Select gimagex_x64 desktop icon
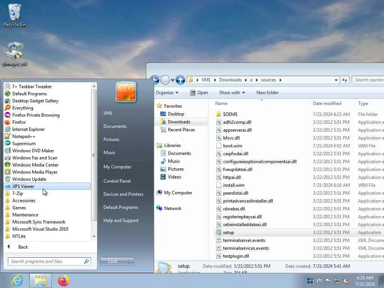 (x=15, y=54)
